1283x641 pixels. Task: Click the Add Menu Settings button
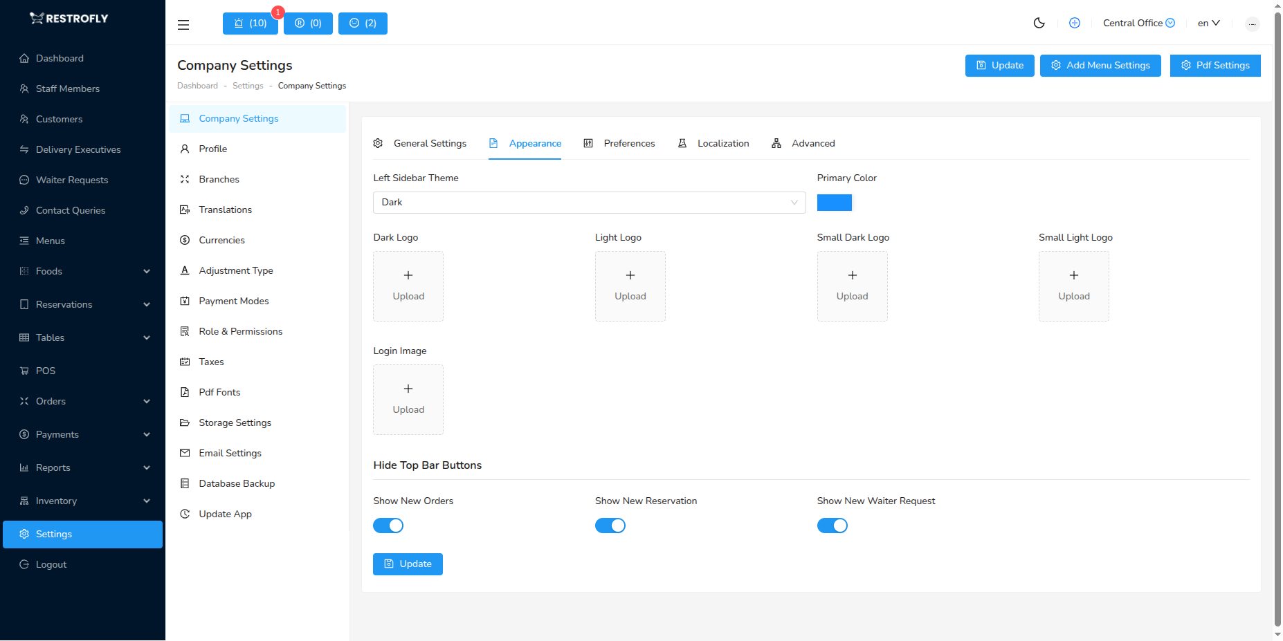click(1100, 66)
